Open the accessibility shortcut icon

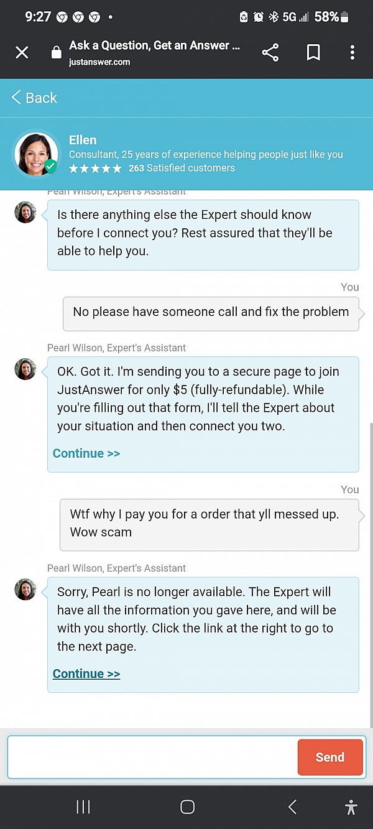(351, 807)
